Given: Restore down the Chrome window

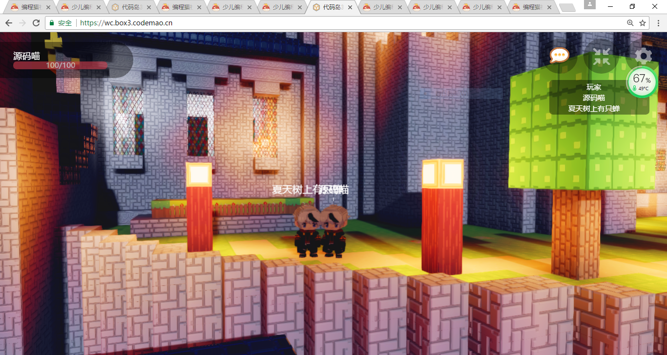Looking at the screenshot, I should pyautogui.click(x=632, y=6).
